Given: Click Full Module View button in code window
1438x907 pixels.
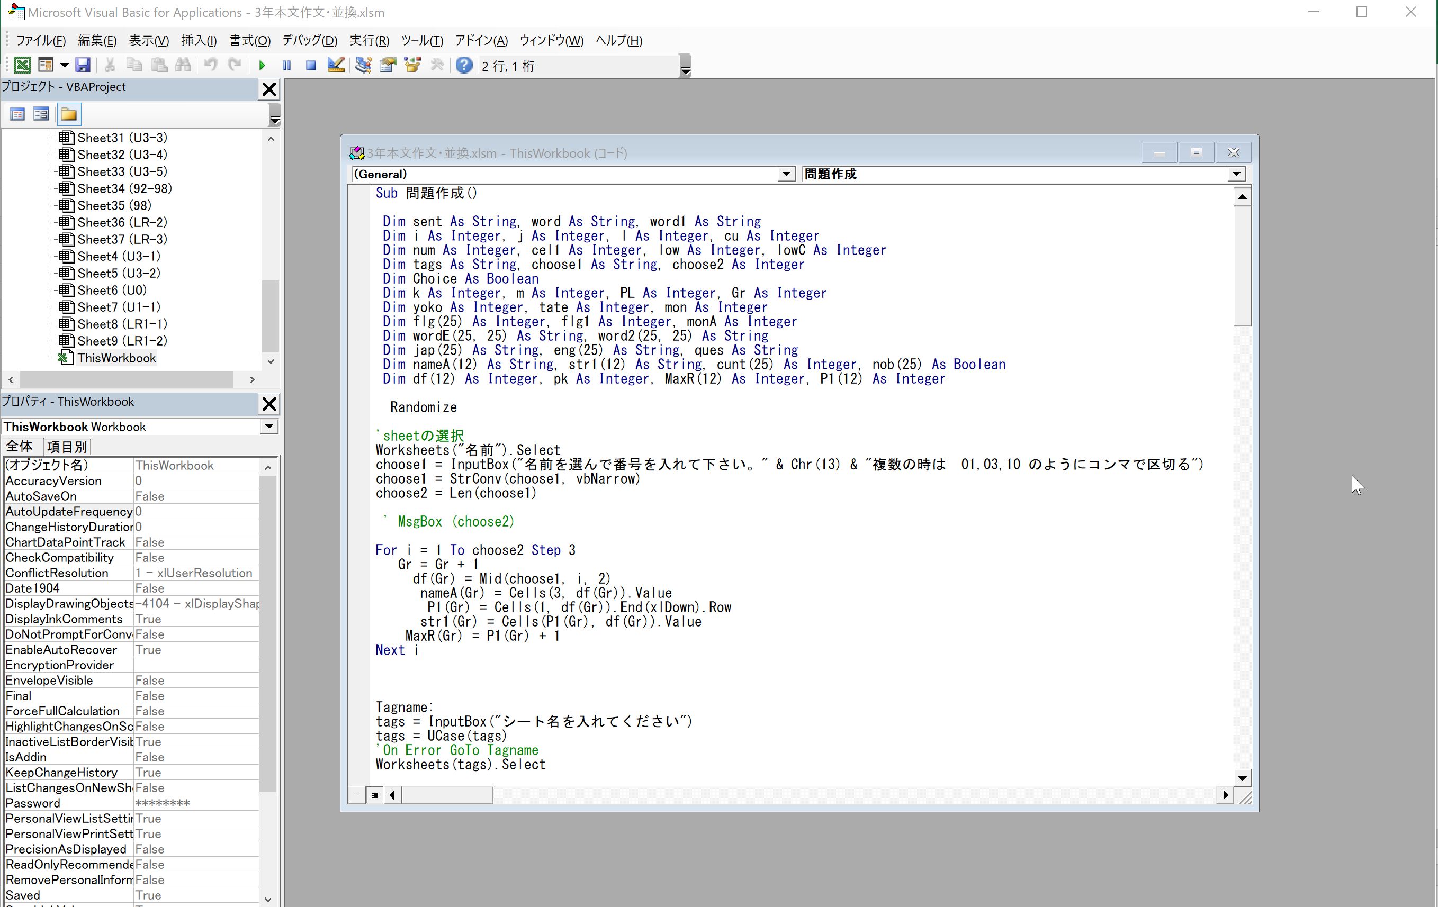Looking at the screenshot, I should 374,795.
